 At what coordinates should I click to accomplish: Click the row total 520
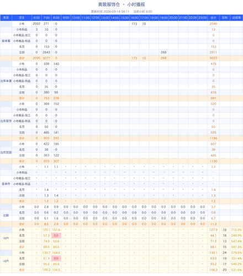213,104
